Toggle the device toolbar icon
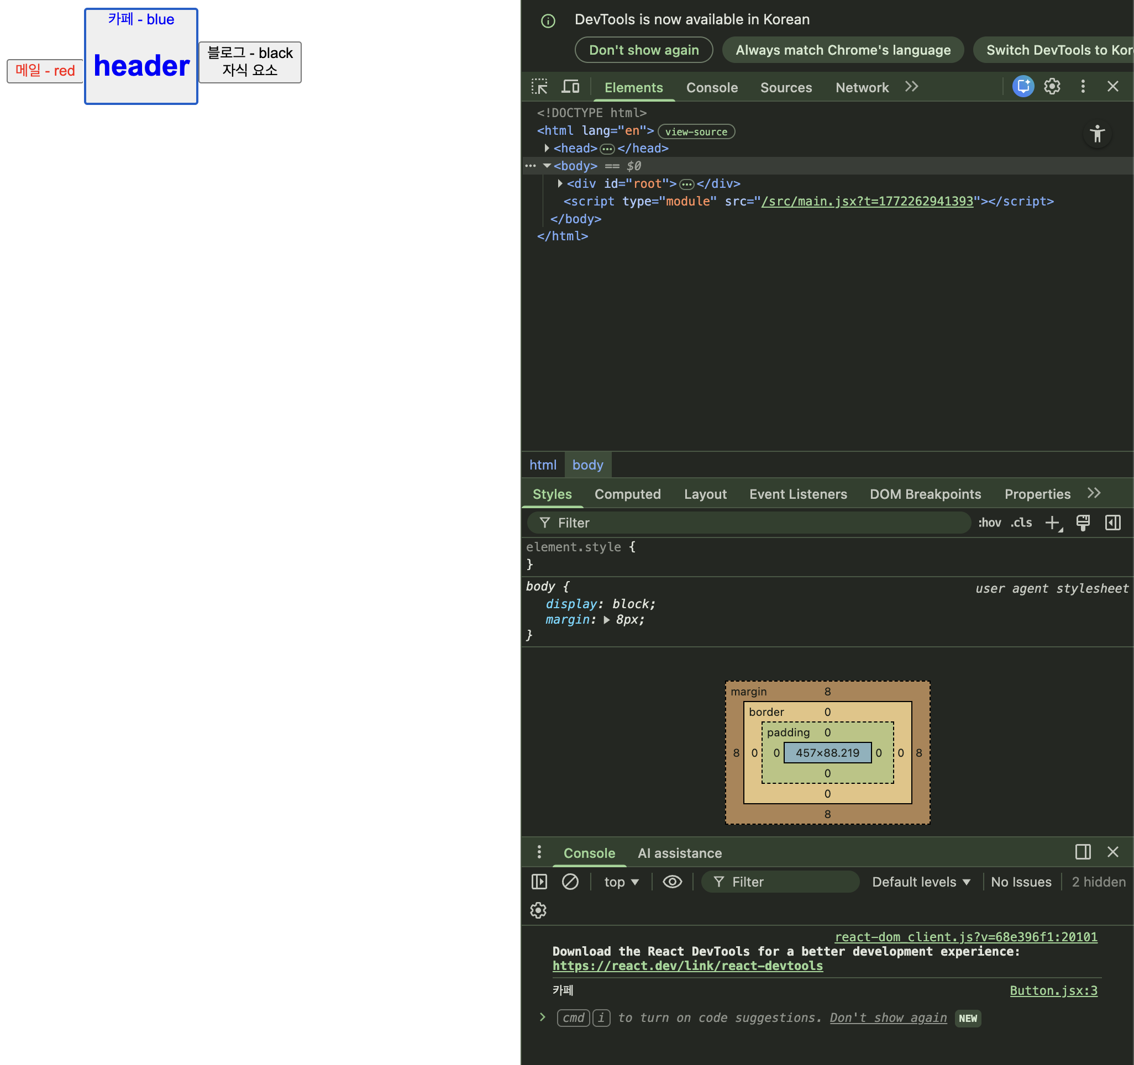Screen dimensions: 1134x1065 (x=570, y=87)
